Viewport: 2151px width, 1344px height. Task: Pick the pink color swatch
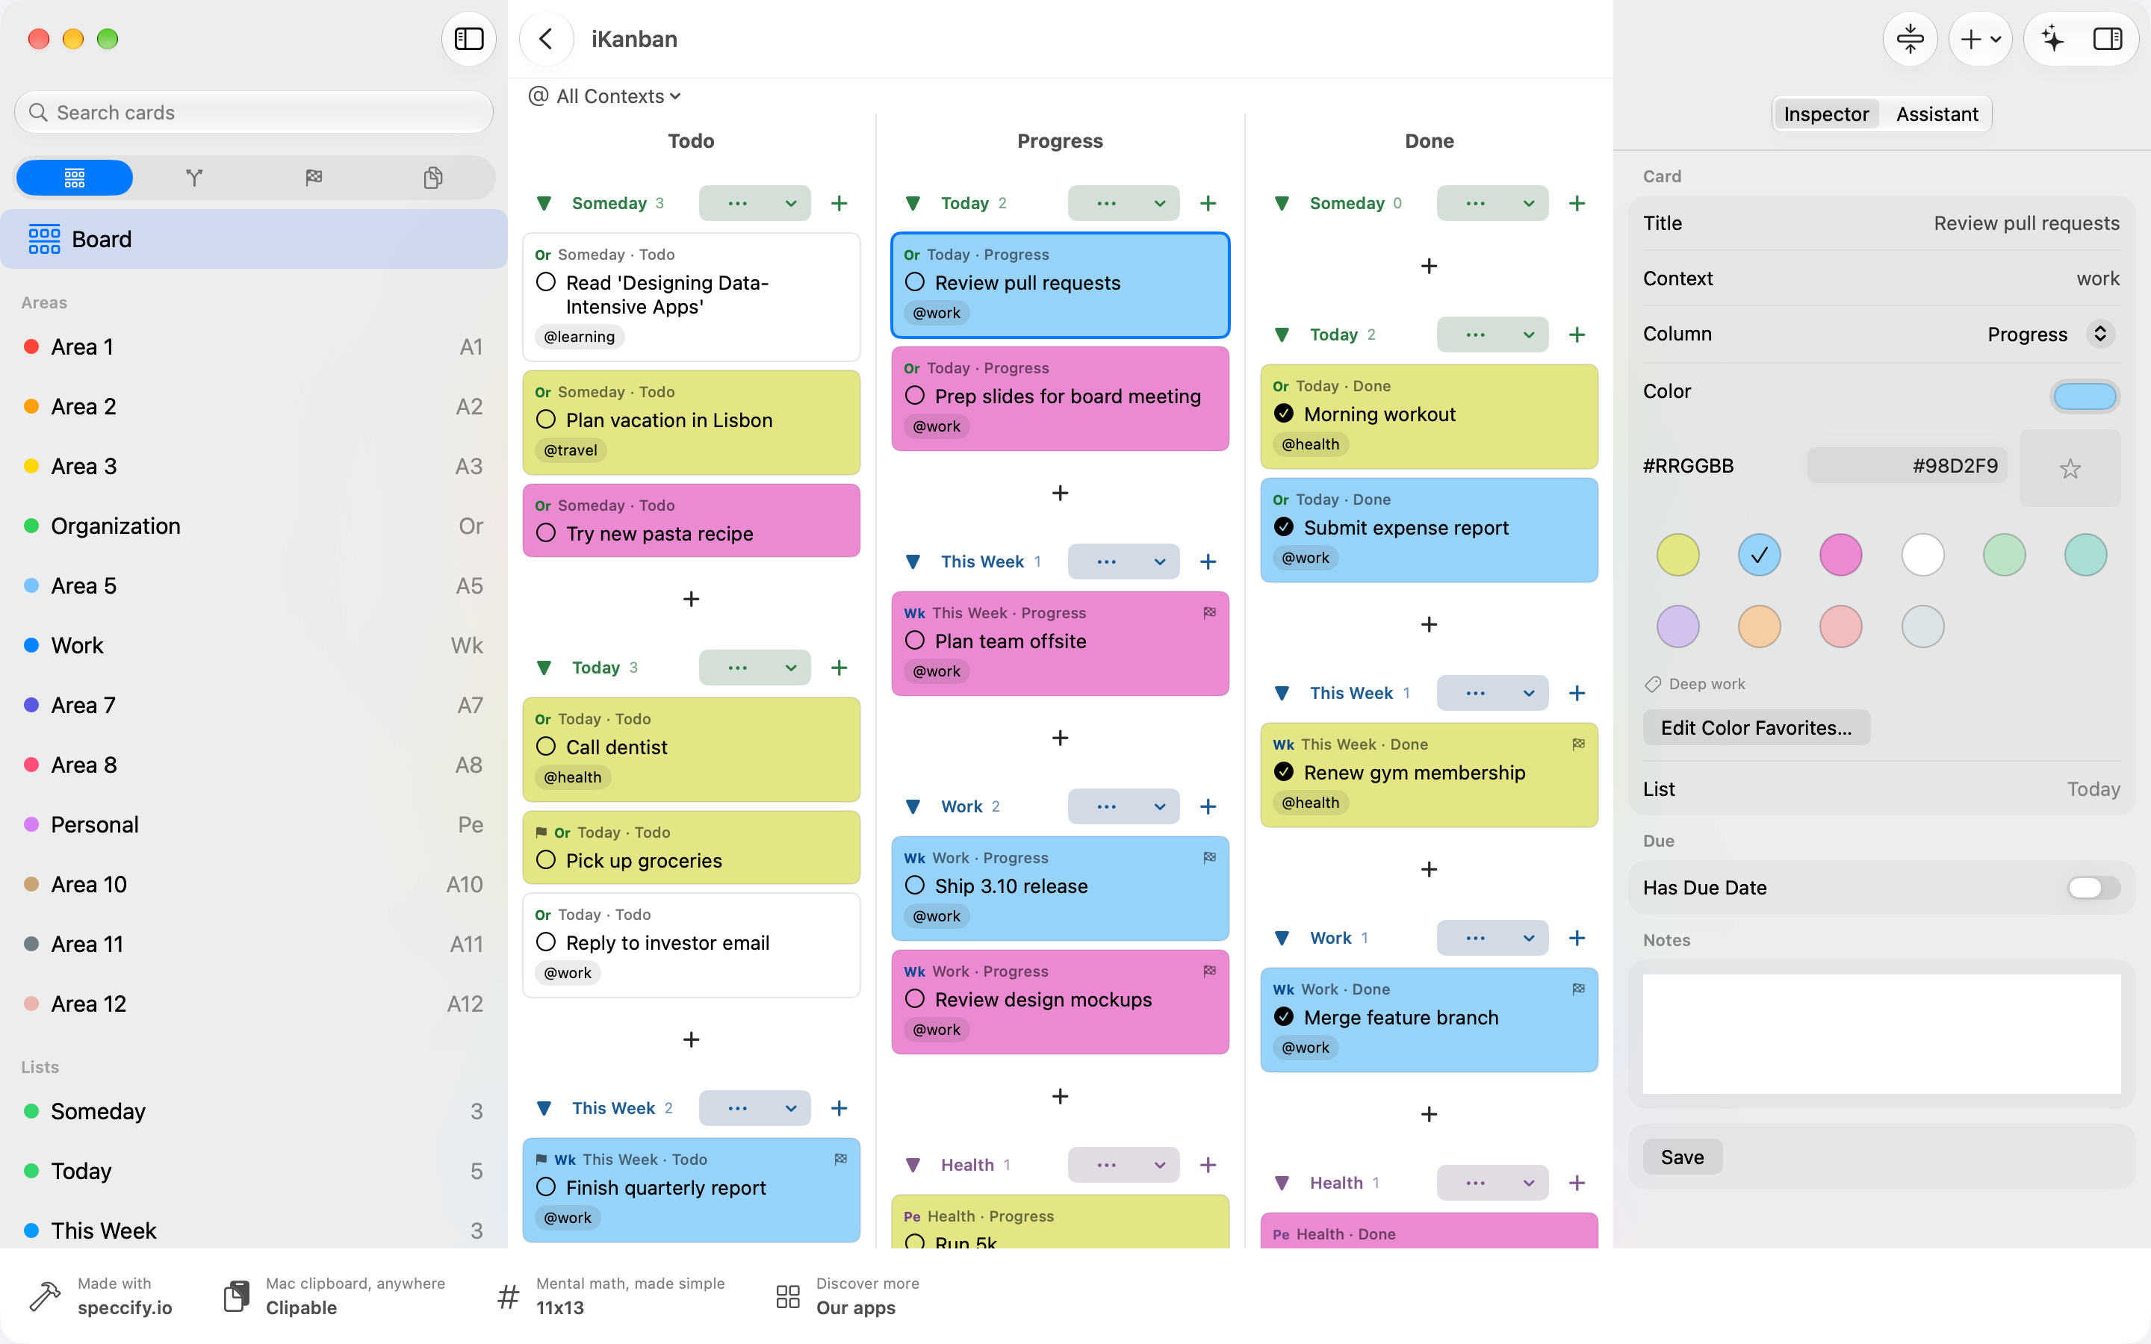point(1840,556)
